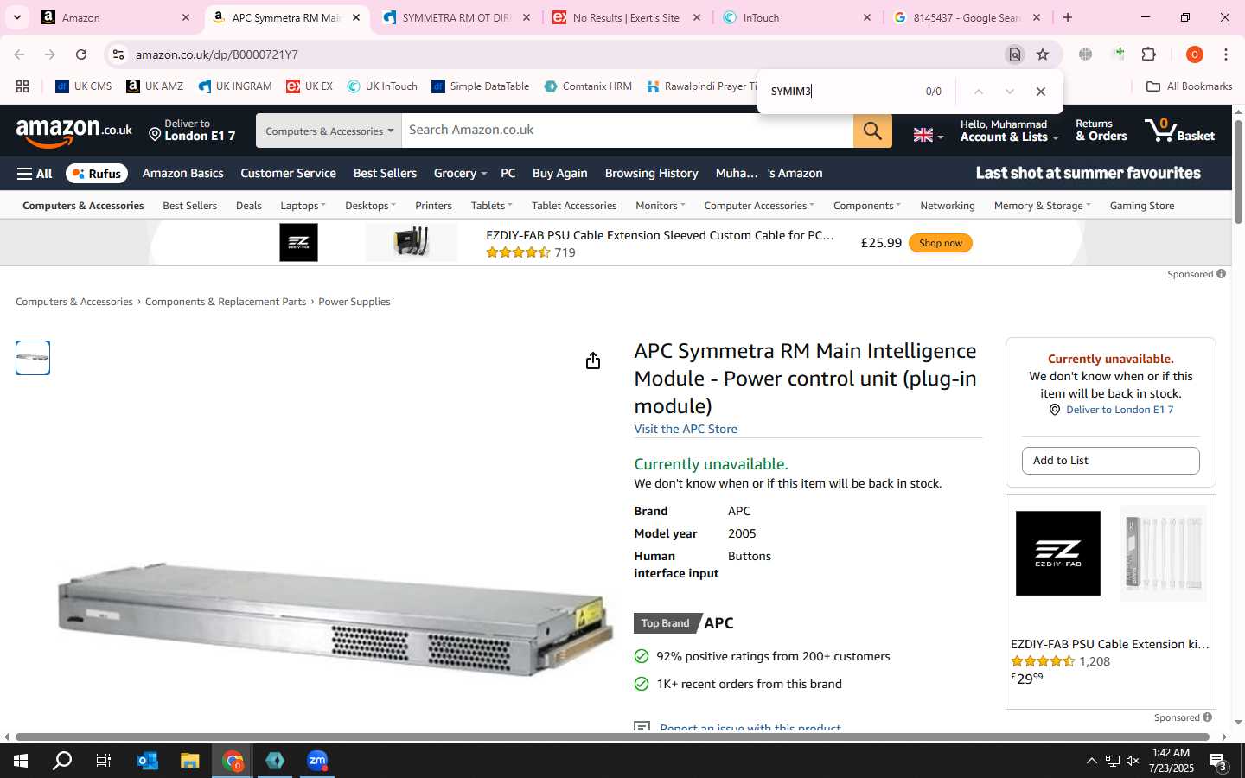1245x778 pixels.
Task: Open the EZDIY-FAB sidebar ad product image
Action: point(1164,553)
